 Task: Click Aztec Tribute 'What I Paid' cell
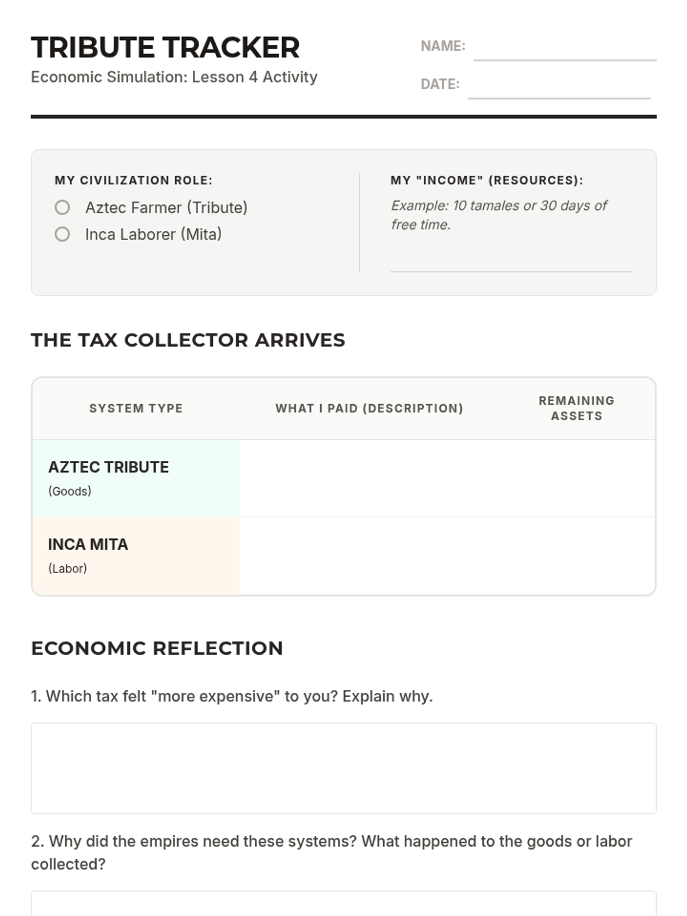tap(369, 479)
